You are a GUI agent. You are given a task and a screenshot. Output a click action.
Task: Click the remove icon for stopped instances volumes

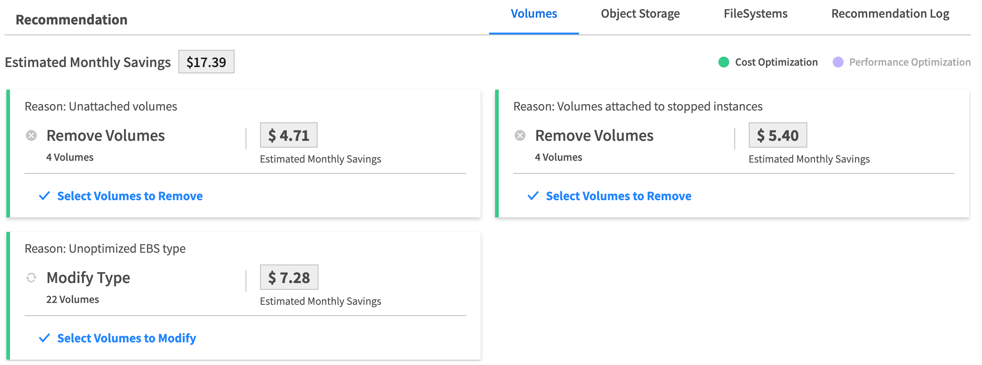pyautogui.click(x=520, y=135)
